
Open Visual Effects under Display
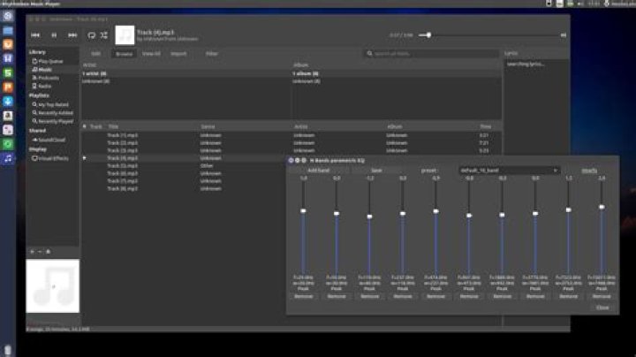click(50, 158)
